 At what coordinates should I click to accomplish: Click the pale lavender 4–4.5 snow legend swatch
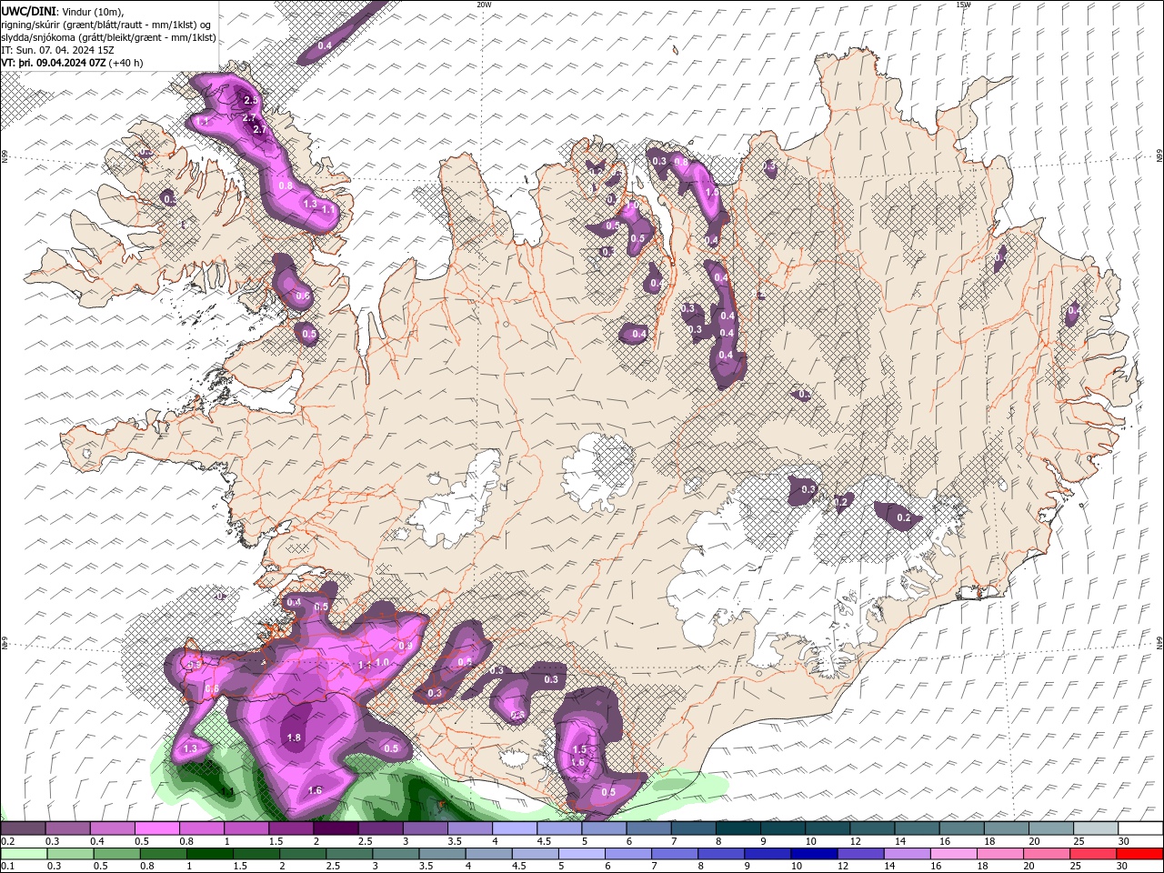(x=515, y=828)
